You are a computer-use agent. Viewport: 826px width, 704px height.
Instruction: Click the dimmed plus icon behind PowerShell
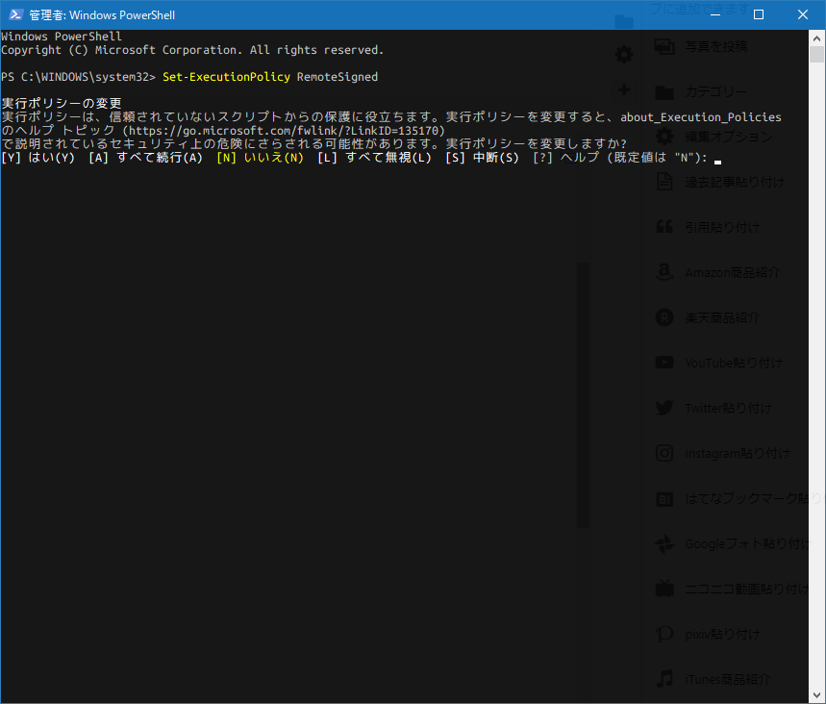pos(624,89)
